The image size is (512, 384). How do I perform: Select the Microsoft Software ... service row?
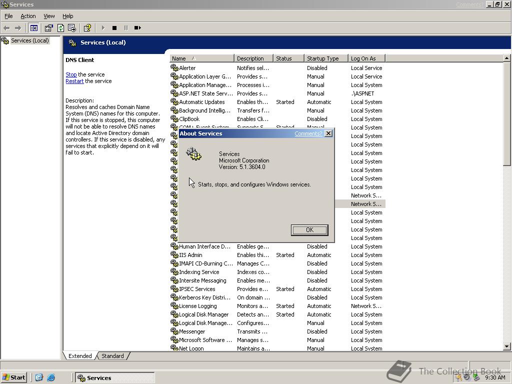pyautogui.click(x=277, y=340)
